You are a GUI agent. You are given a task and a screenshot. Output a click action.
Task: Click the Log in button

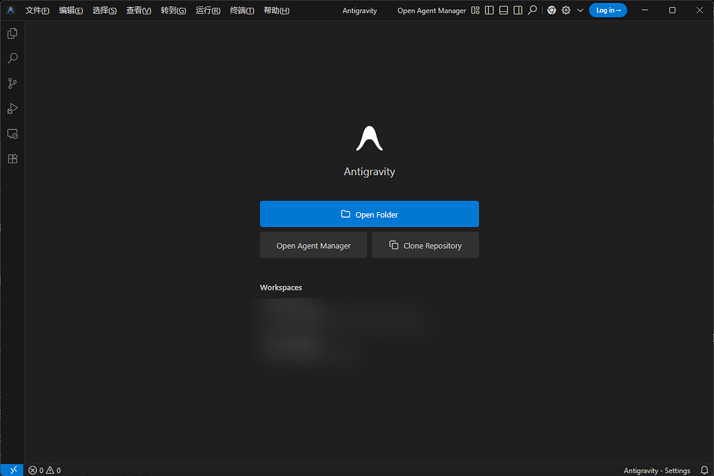pyautogui.click(x=608, y=10)
